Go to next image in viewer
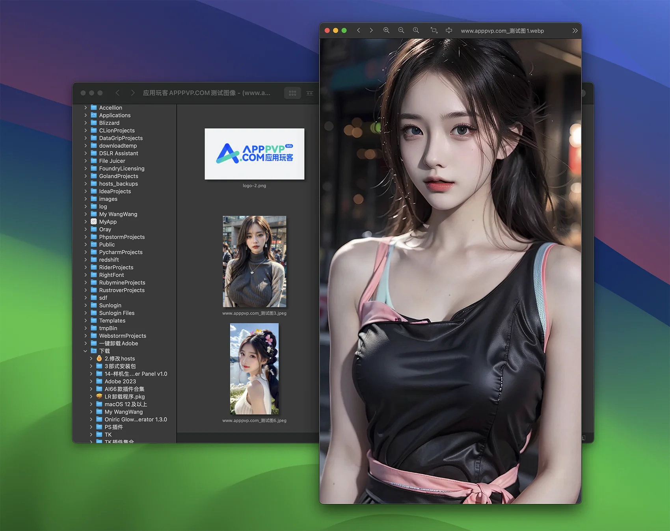The width and height of the screenshot is (670, 531). pyautogui.click(x=371, y=30)
